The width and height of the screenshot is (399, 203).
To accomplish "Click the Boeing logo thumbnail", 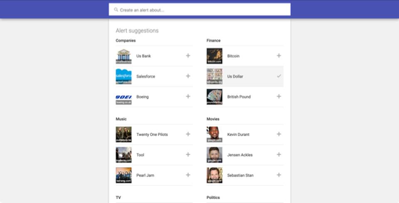I will [124, 97].
